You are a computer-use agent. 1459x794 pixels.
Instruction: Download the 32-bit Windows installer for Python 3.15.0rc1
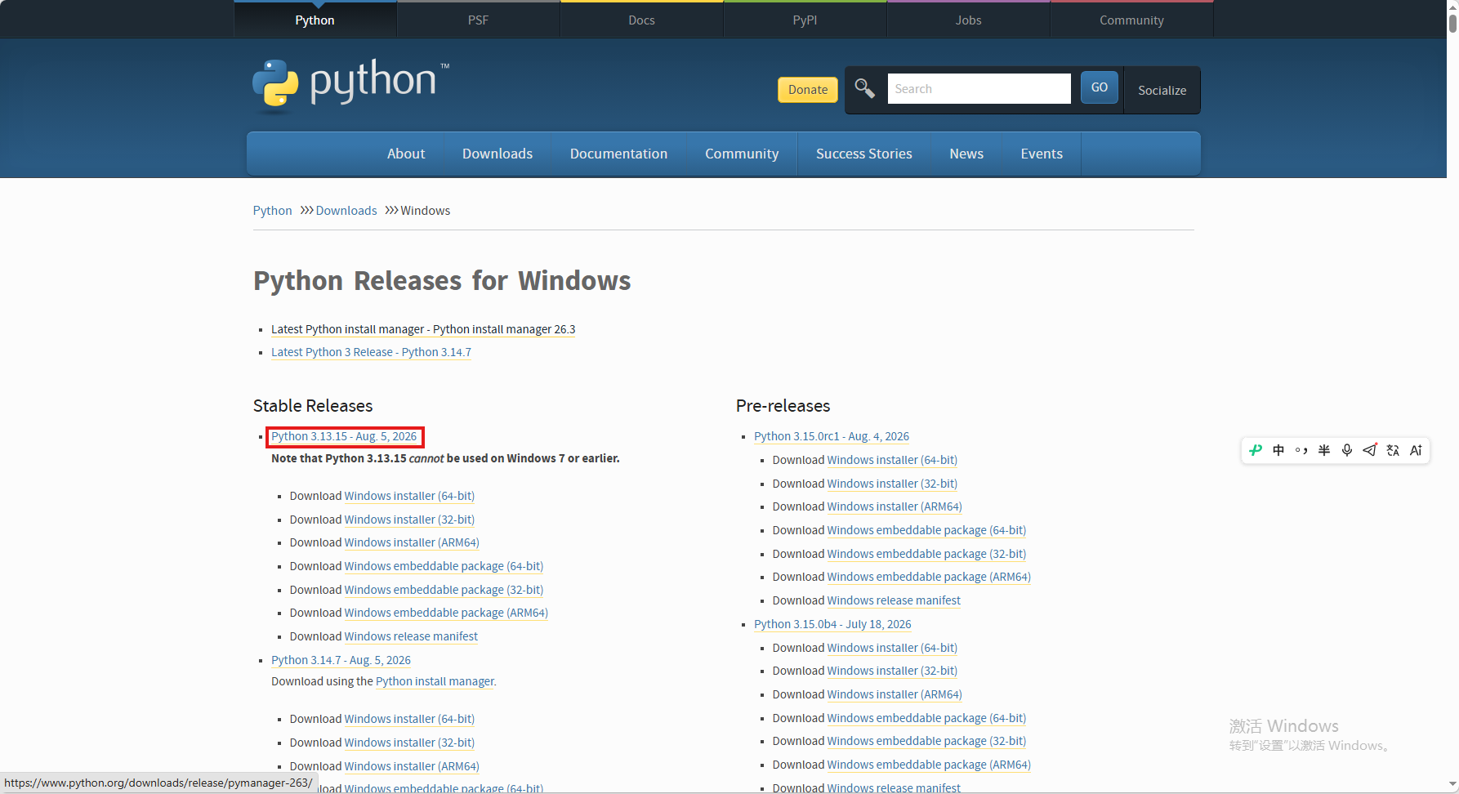click(892, 484)
